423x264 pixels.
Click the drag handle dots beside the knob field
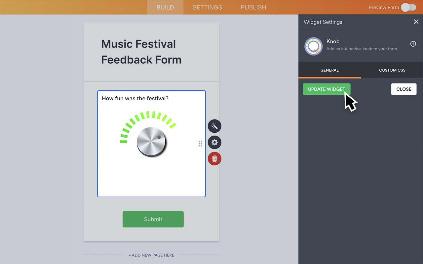[x=200, y=144]
